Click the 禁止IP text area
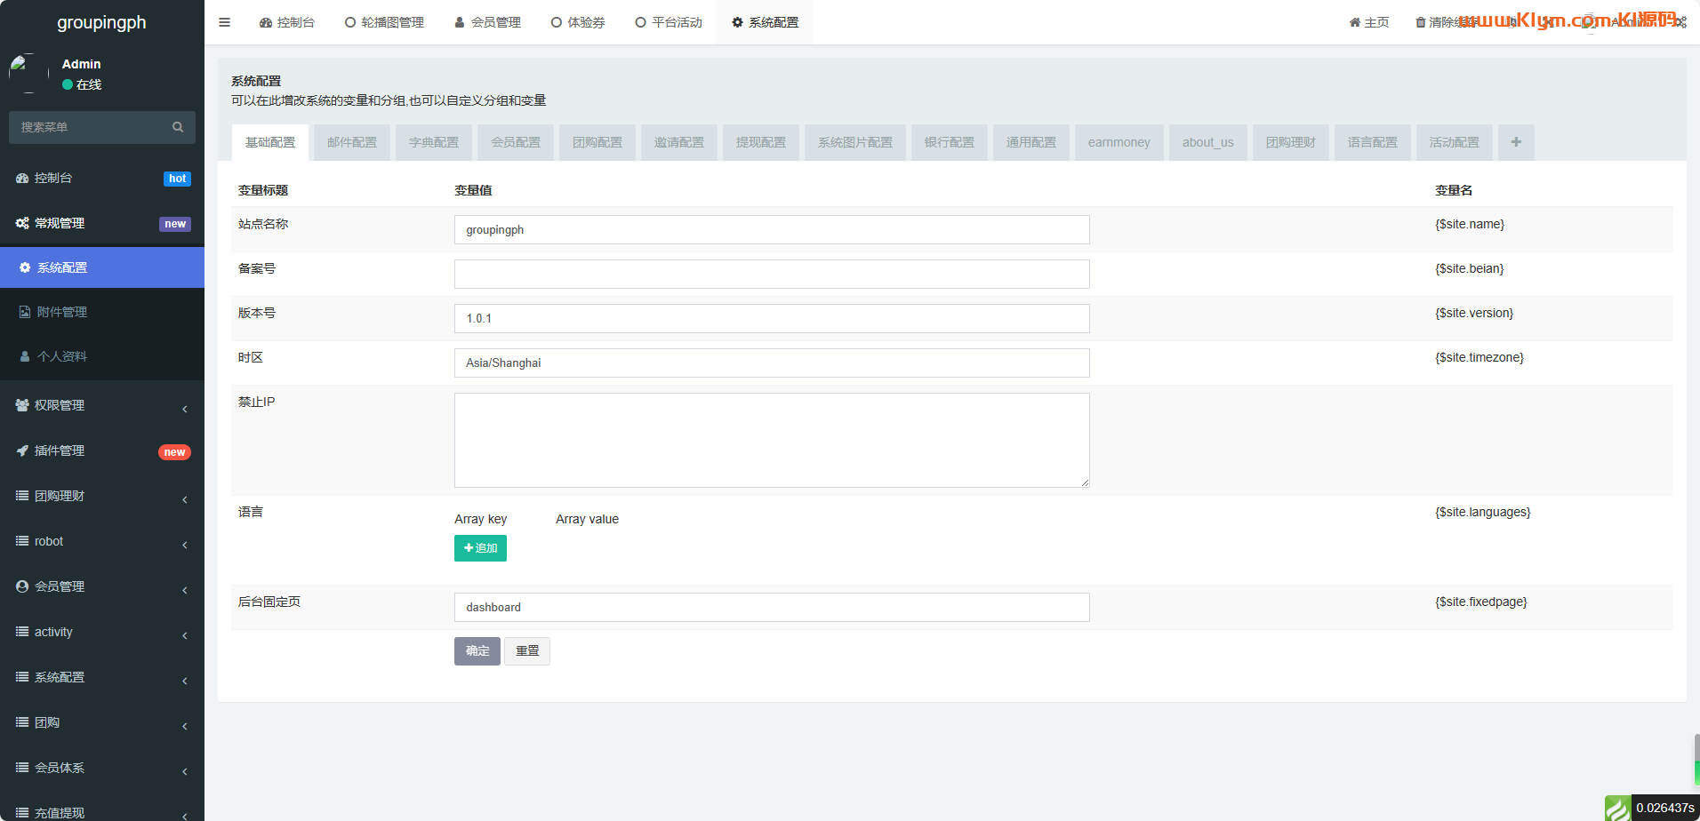This screenshot has width=1700, height=821. click(772, 440)
